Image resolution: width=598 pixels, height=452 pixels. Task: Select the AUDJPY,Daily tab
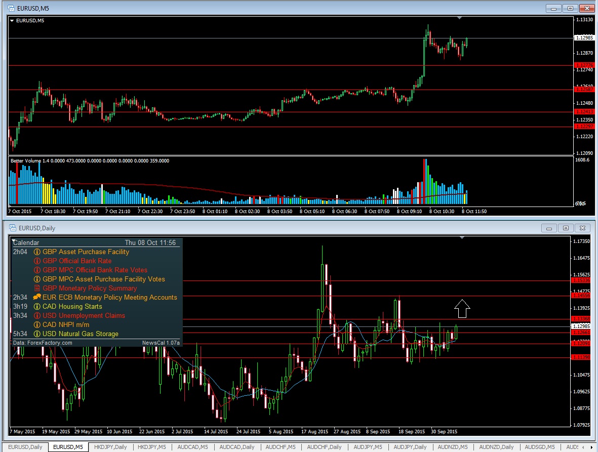click(410, 447)
